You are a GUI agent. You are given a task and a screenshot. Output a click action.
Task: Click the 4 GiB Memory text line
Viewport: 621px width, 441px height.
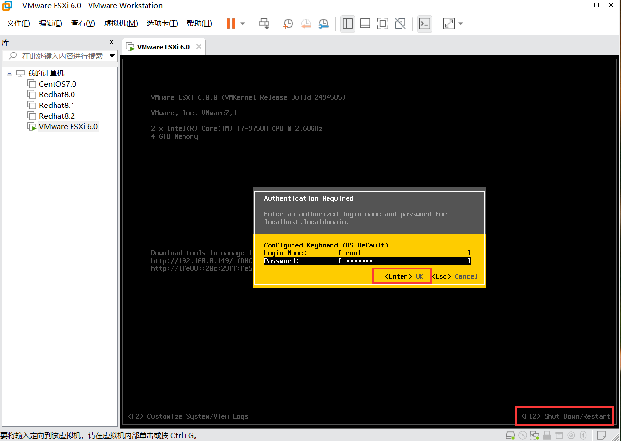(x=174, y=137)
